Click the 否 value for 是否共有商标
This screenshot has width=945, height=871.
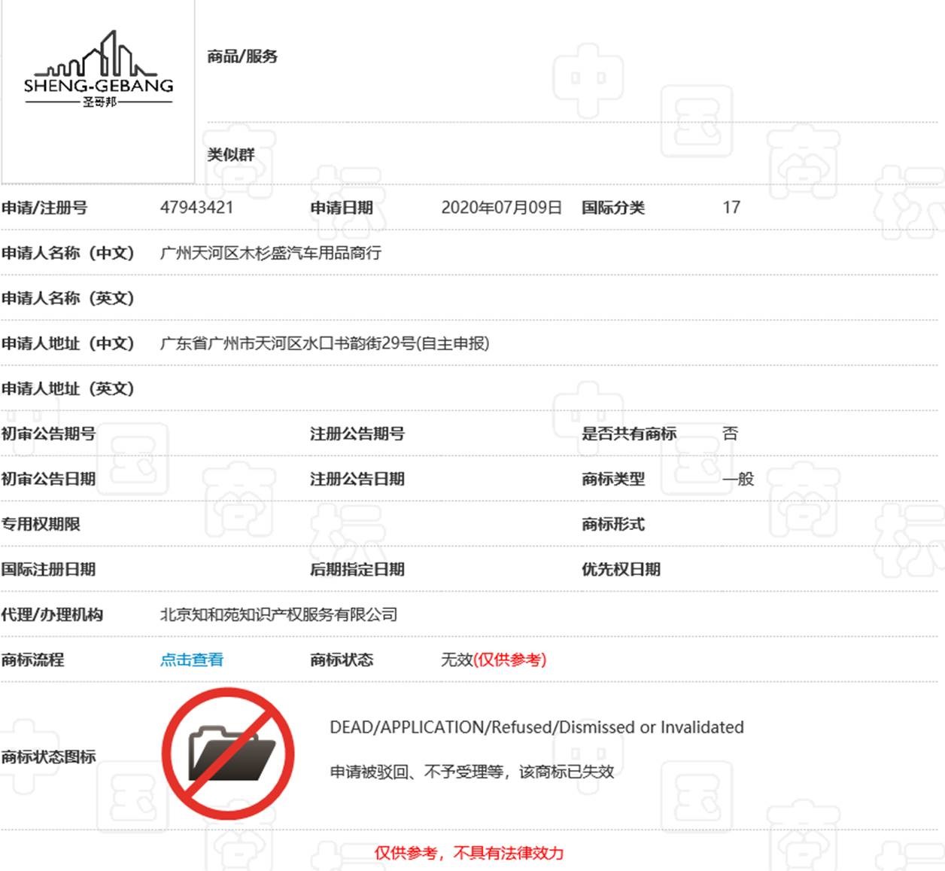pyautogui.click(x=730, y=434)
